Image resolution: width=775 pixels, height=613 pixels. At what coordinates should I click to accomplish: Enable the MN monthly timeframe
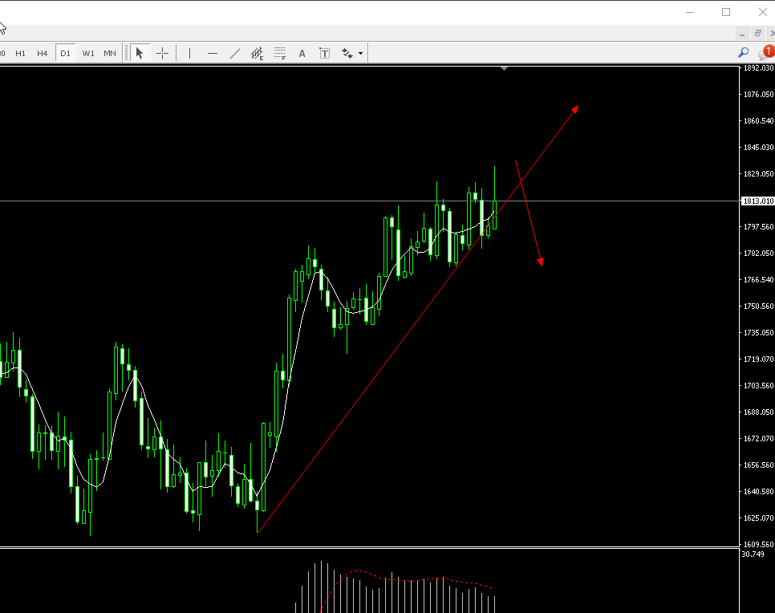coord(110,53)
